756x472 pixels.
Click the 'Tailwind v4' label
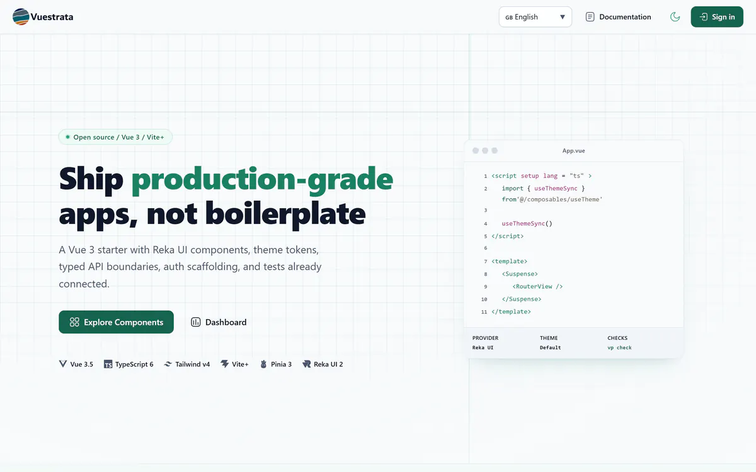(x=193, y=364)
